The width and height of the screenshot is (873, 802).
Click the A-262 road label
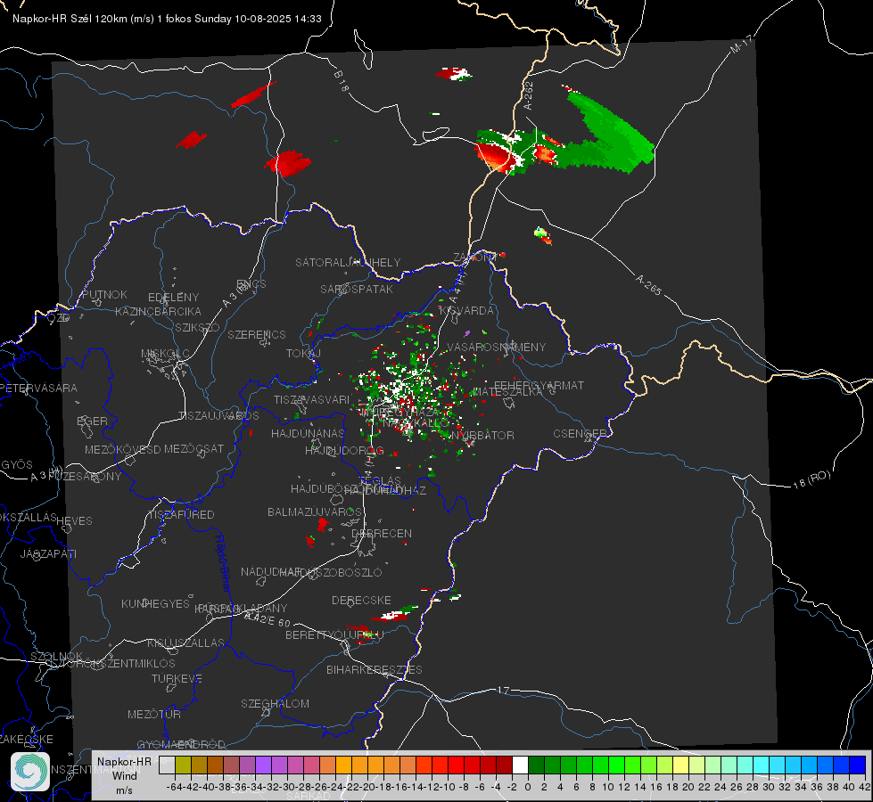pyautogui.click(x=529, y=95)
